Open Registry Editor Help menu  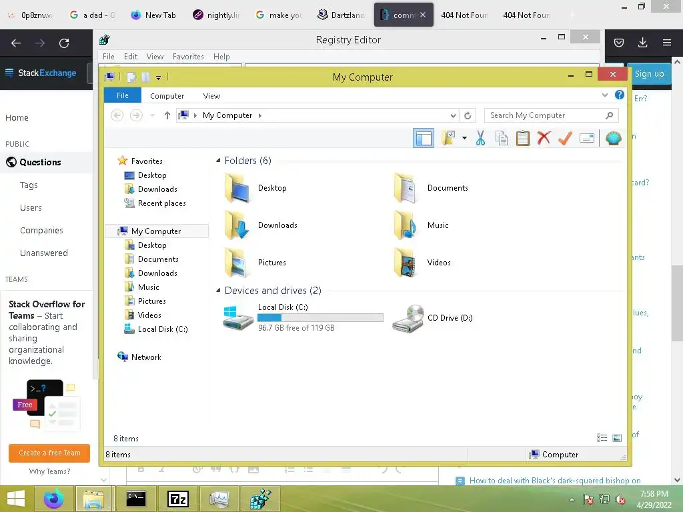click(x=221, y=57)
